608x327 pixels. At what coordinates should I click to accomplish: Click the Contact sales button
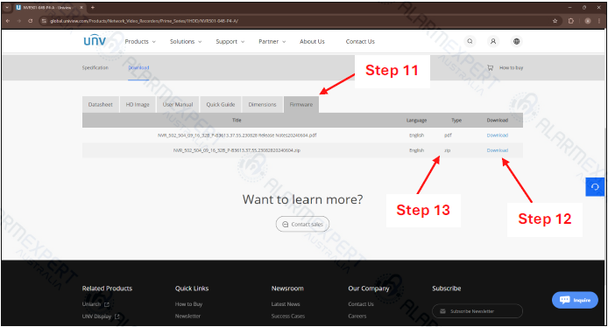coord(302,224)
